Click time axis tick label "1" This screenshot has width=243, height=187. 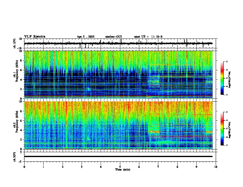43,167
